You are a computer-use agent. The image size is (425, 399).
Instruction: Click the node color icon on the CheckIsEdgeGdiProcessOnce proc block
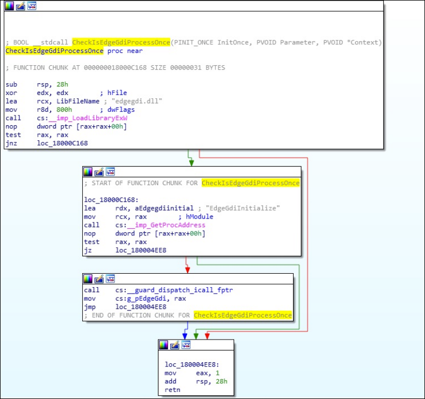tap(9, 6)
